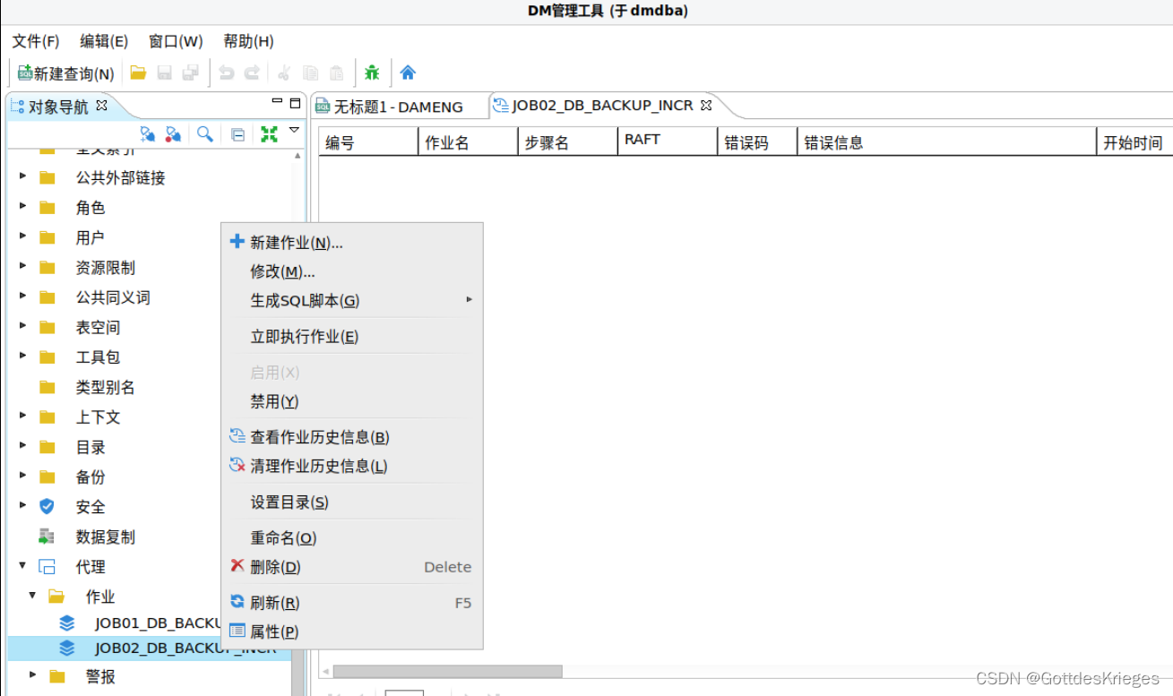Minimize the 对象导航 panel
The height and width of the screenshot is (696, 1173).
(x=278, y=102)
